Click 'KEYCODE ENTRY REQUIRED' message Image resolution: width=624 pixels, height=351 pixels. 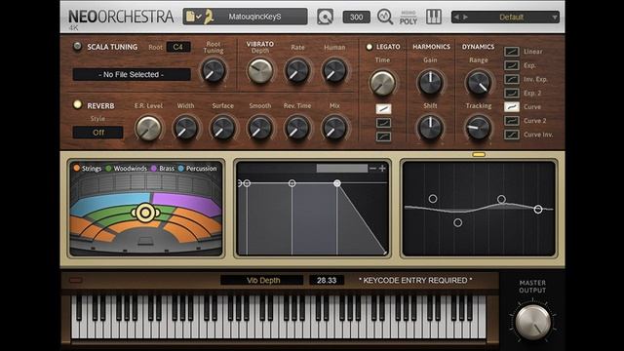pyautogui.click(x=415, y=280)
